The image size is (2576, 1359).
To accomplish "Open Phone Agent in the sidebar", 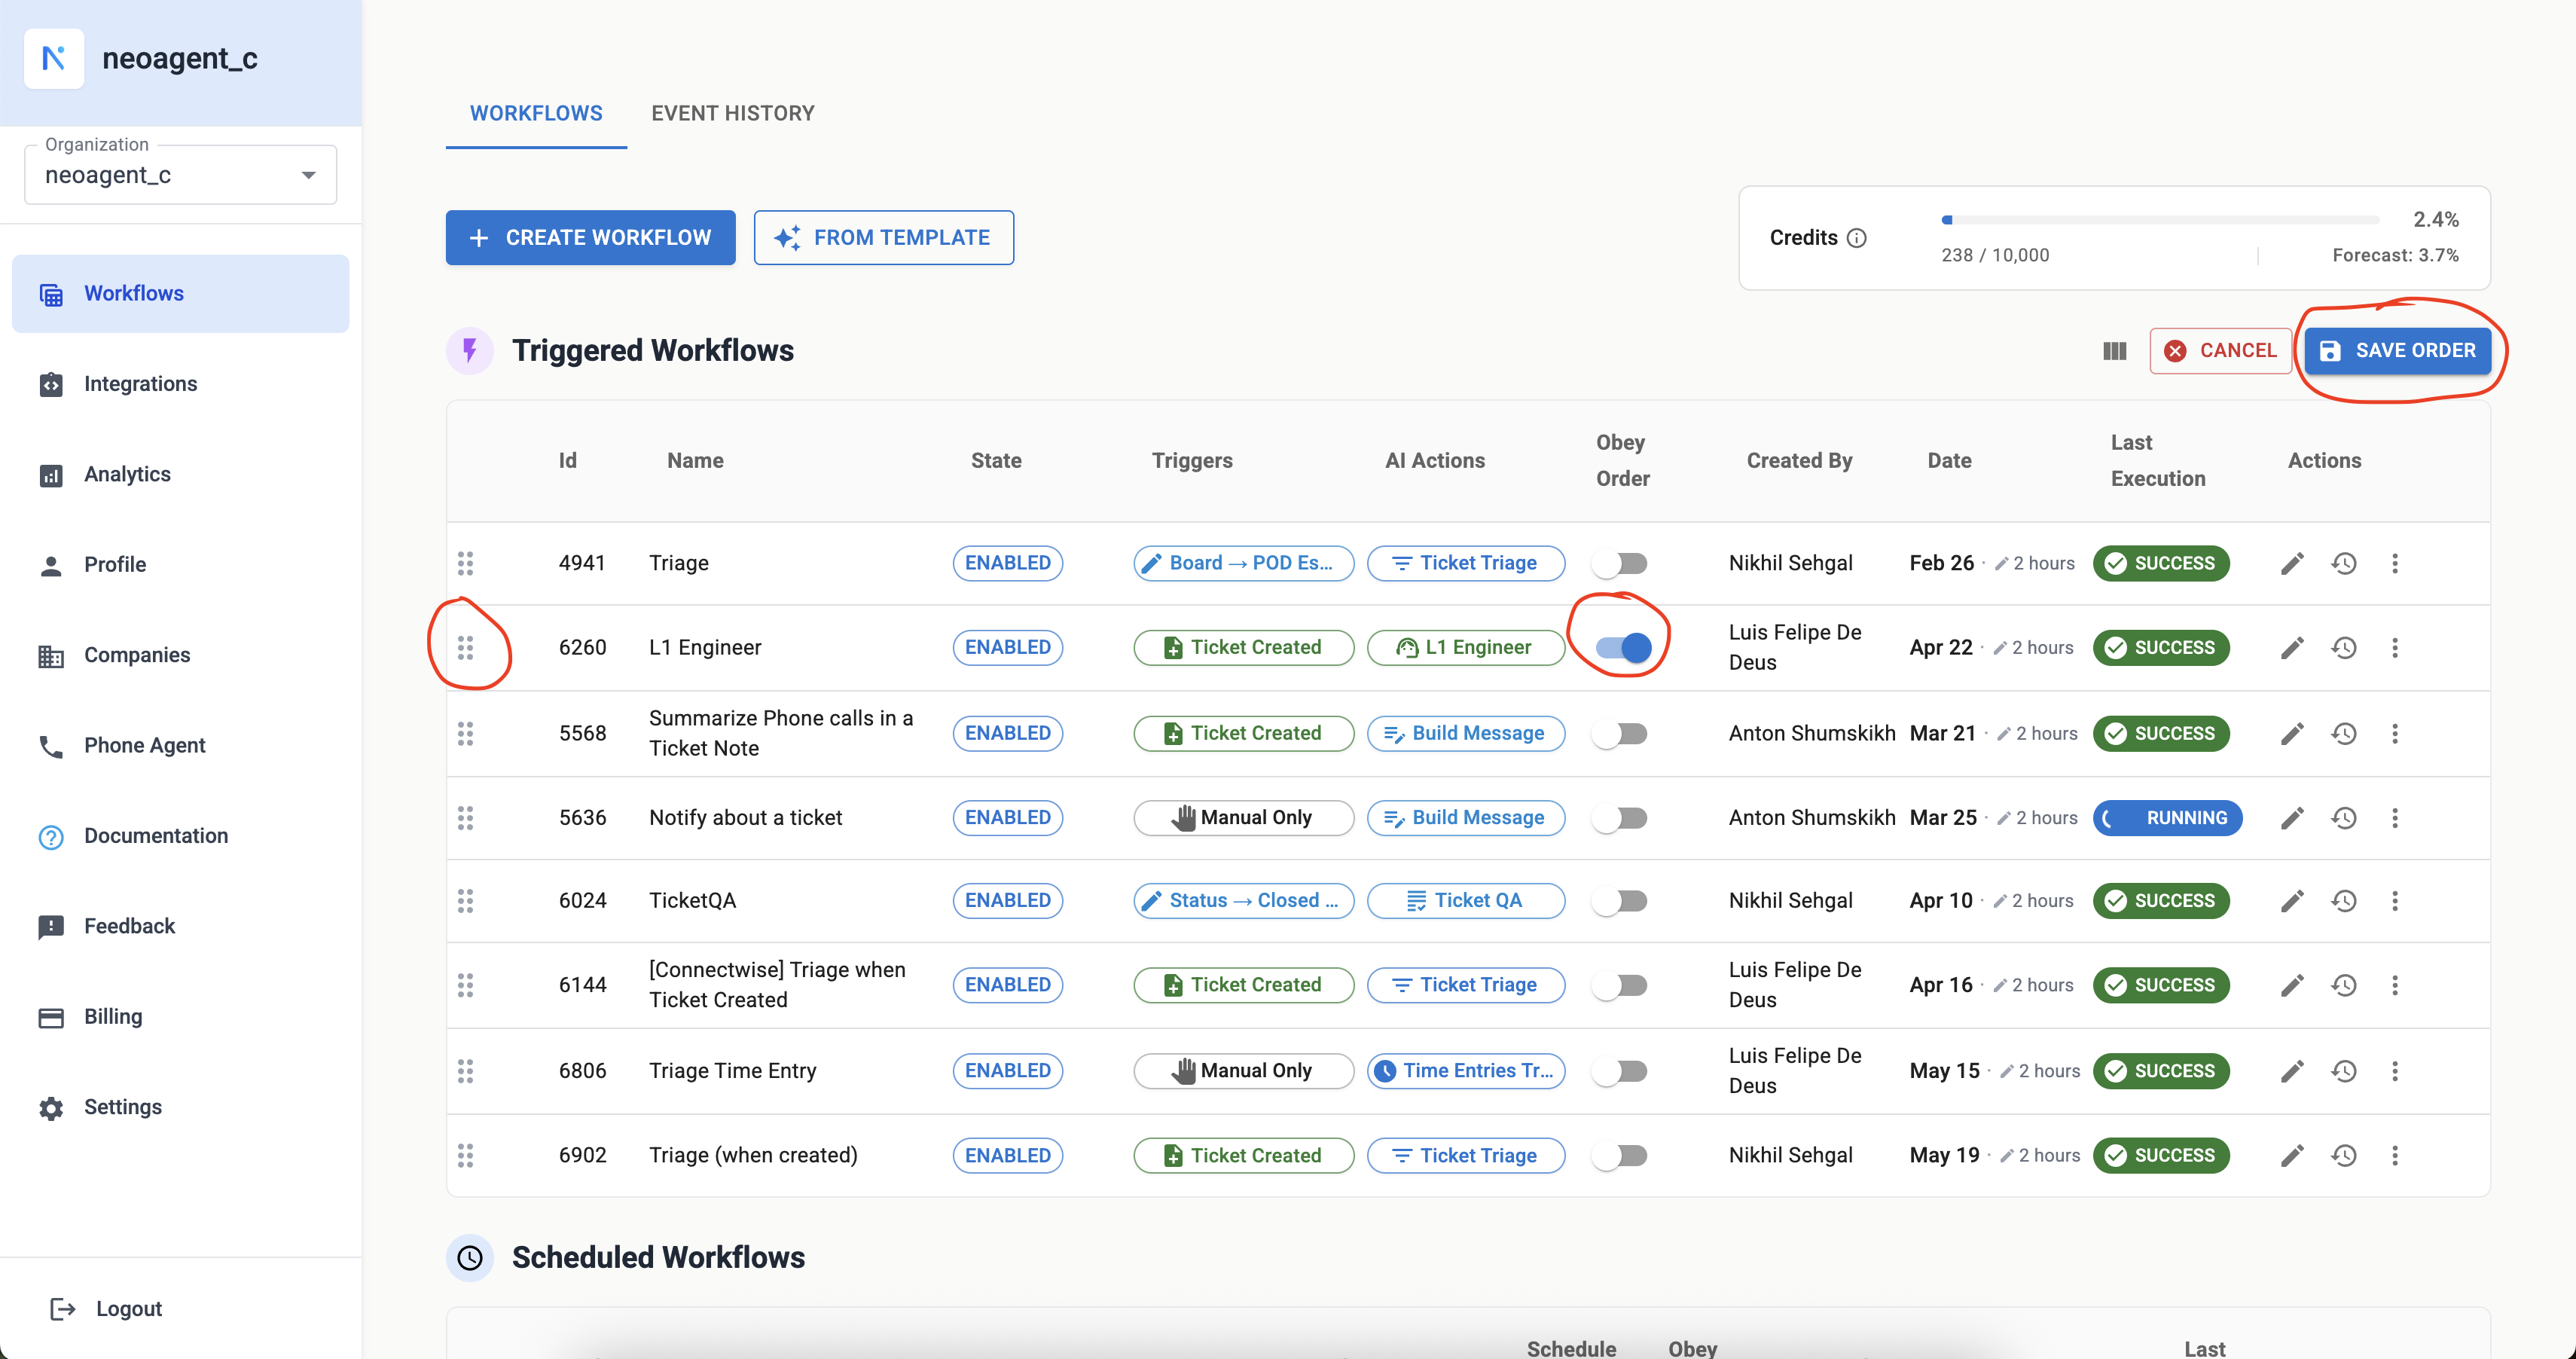I will click(x=144, y=745).
